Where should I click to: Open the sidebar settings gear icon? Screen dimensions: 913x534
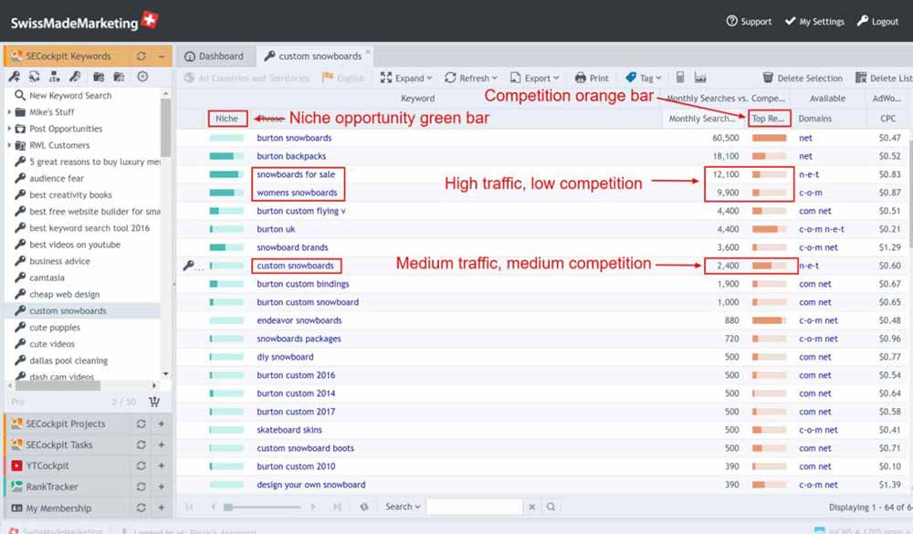[x=142, y=77]
